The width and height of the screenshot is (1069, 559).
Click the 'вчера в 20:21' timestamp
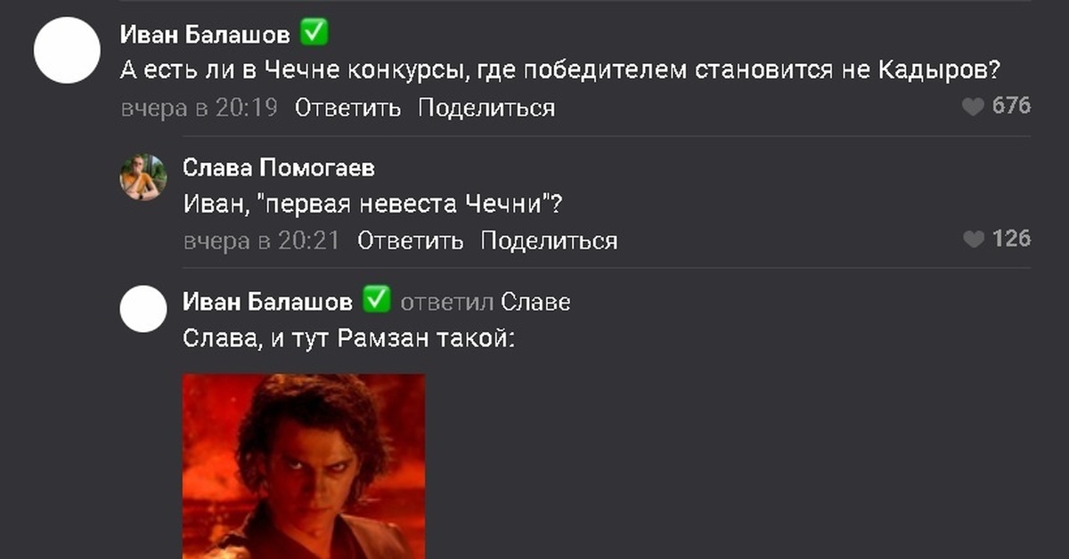pos(262,241)
